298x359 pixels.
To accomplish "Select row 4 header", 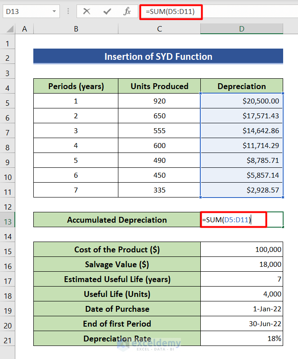I will point(8,87).
